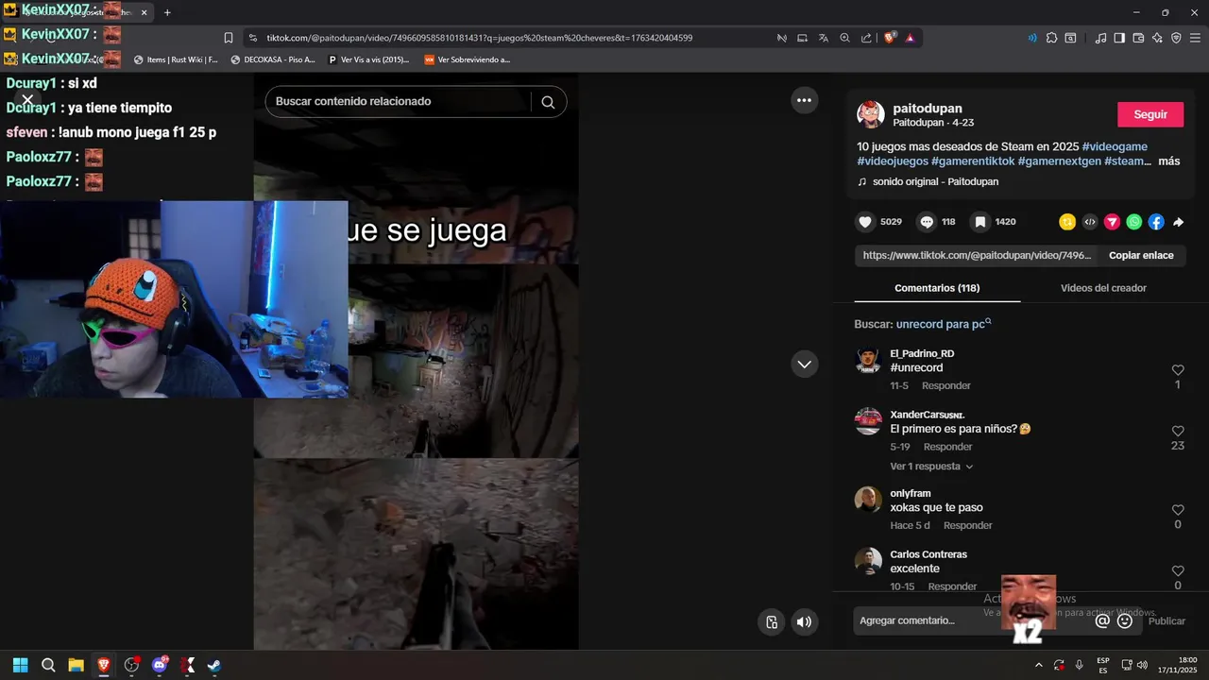
Task: Switch to Videos del creador tab
Action: coord(1103,288)
